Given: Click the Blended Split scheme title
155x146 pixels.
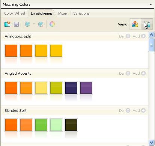Looking at the screenshot, I should [15, 111].
